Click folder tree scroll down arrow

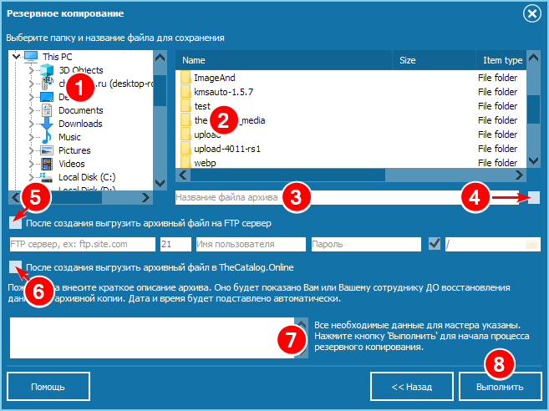point(160,183)
